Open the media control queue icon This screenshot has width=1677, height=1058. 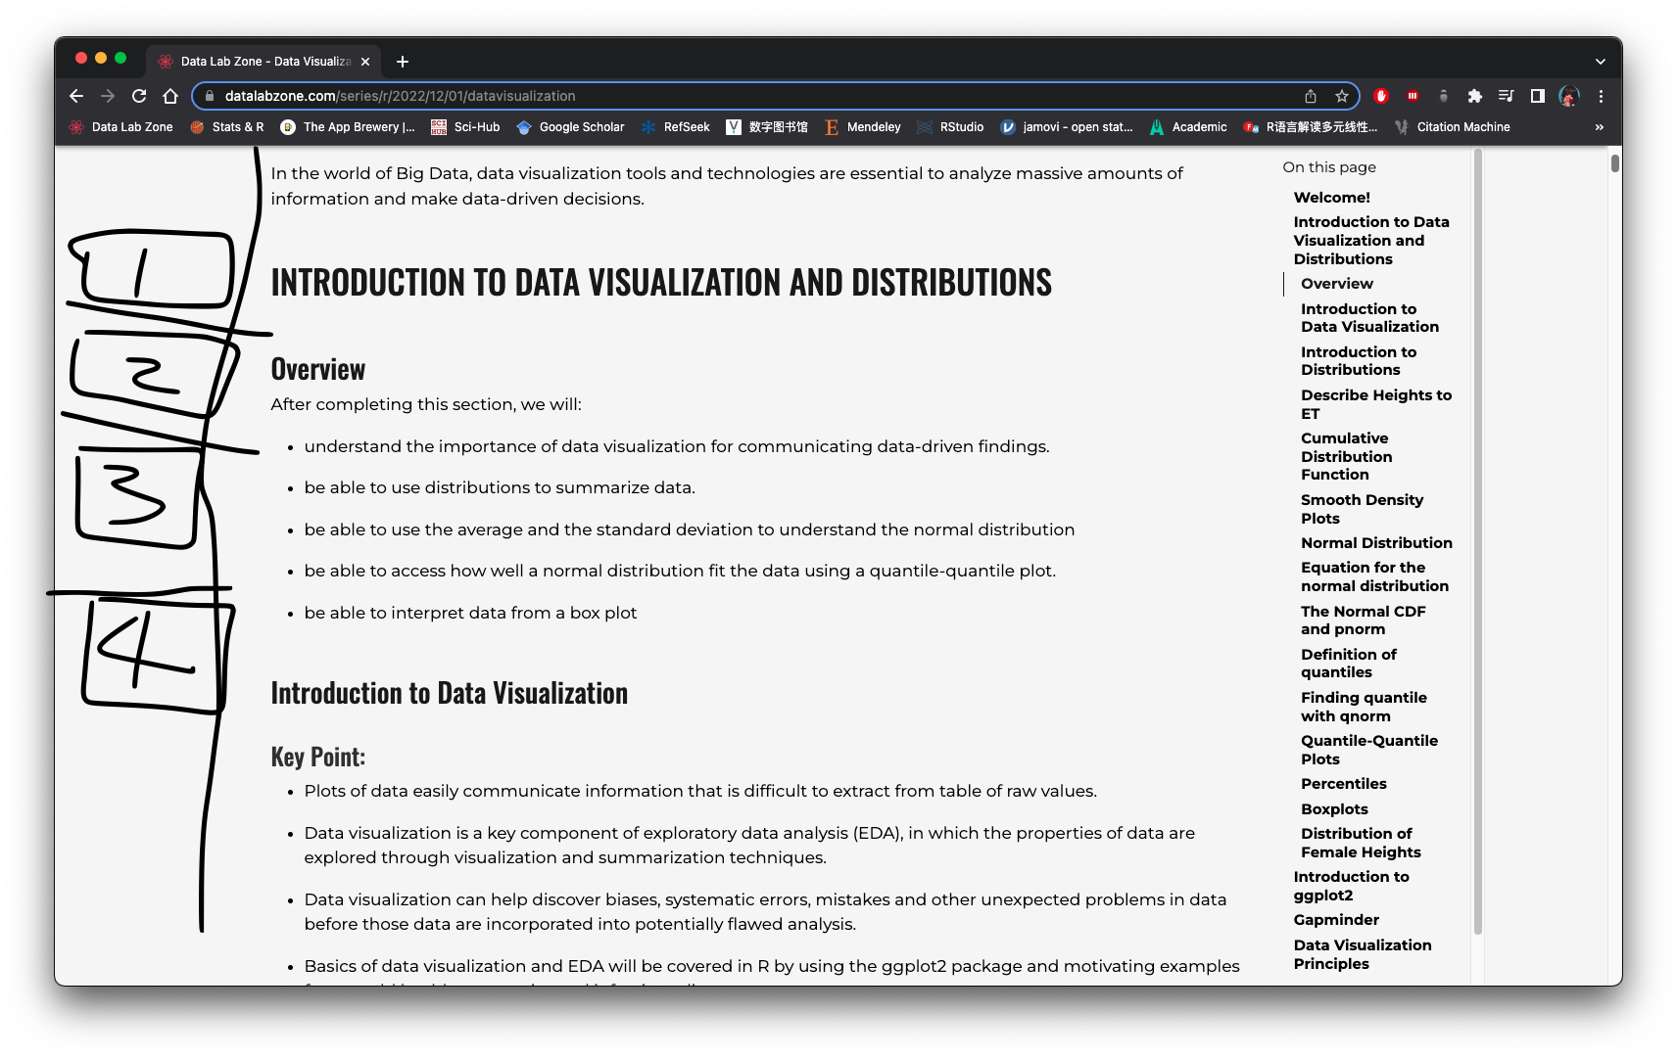click(x=1507, y=96)
